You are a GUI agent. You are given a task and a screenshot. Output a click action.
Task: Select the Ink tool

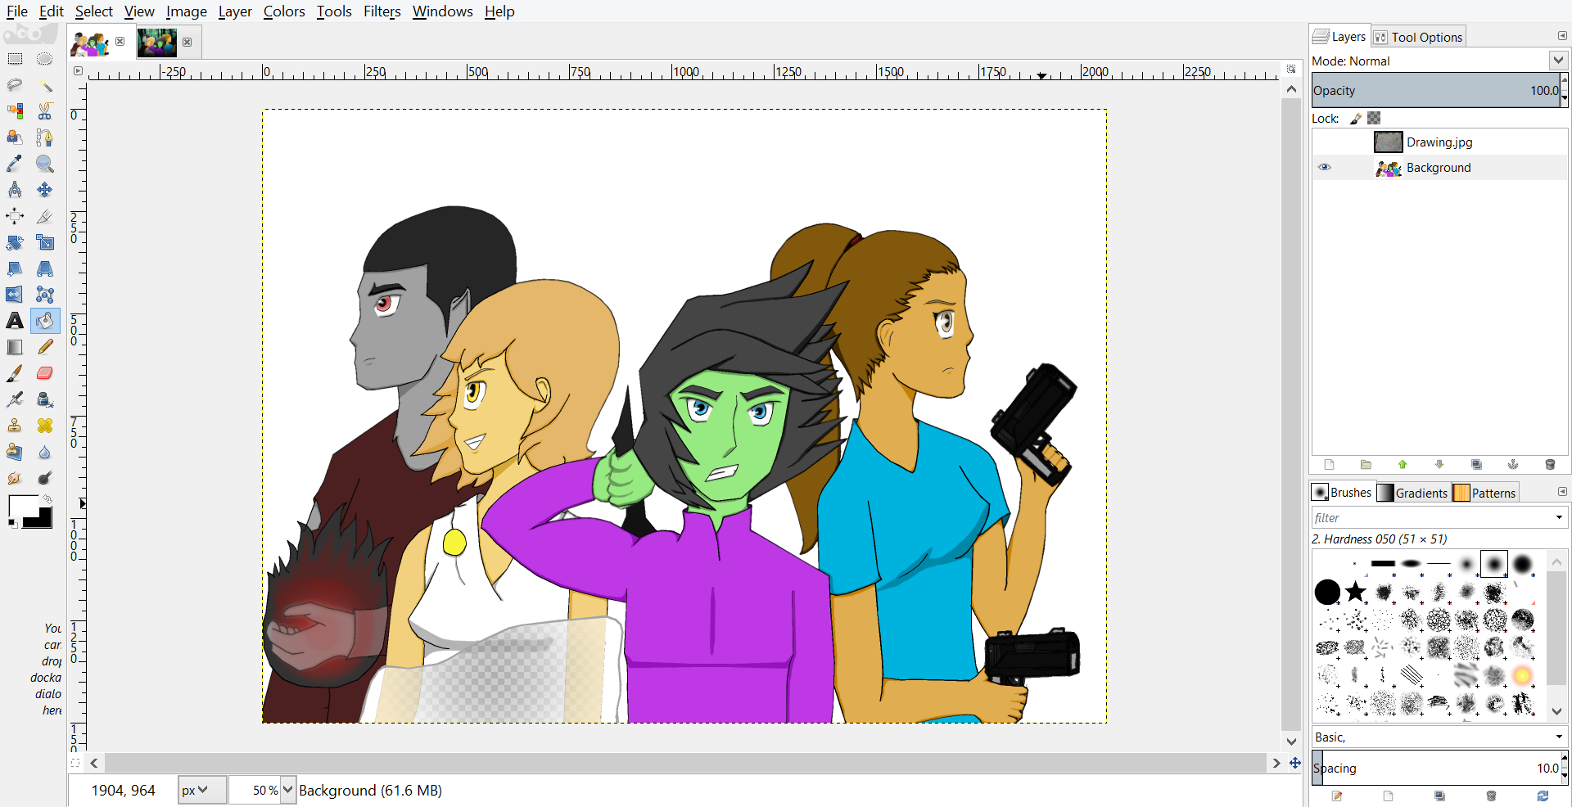point(44,399)
